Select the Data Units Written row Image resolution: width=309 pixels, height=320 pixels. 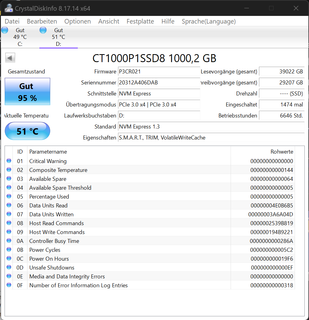pos(150,214)
